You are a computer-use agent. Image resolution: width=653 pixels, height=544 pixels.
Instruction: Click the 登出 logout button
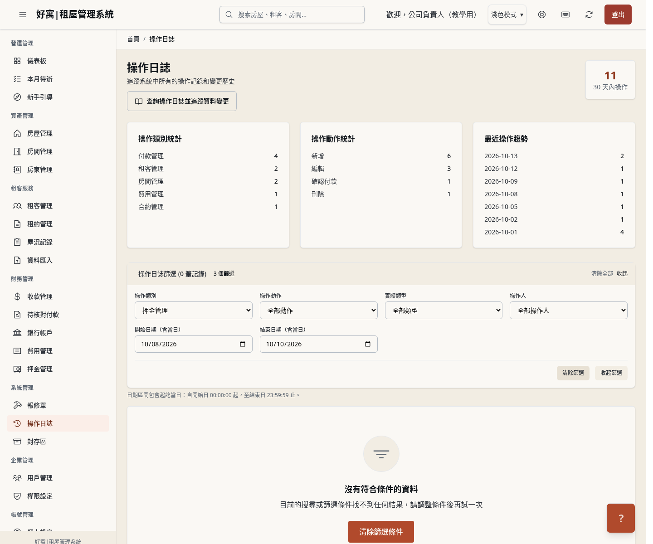pyautogui.click(x=618, y=15)
